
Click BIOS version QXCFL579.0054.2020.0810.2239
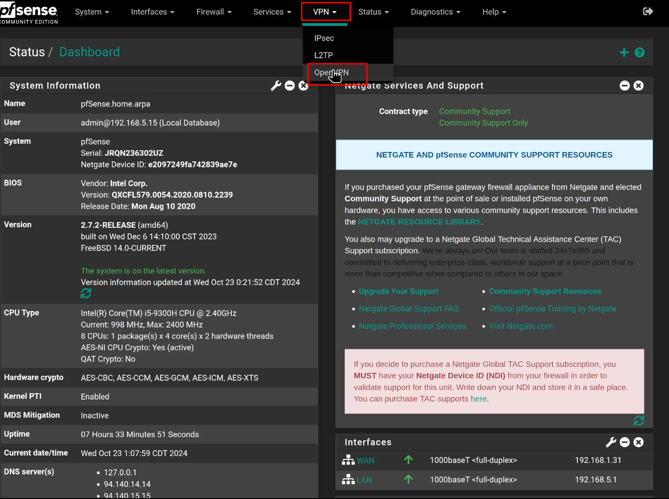click(x=172, y=195)
